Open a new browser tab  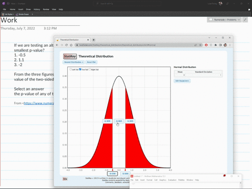pyautogui.click(x=93, y=40)
